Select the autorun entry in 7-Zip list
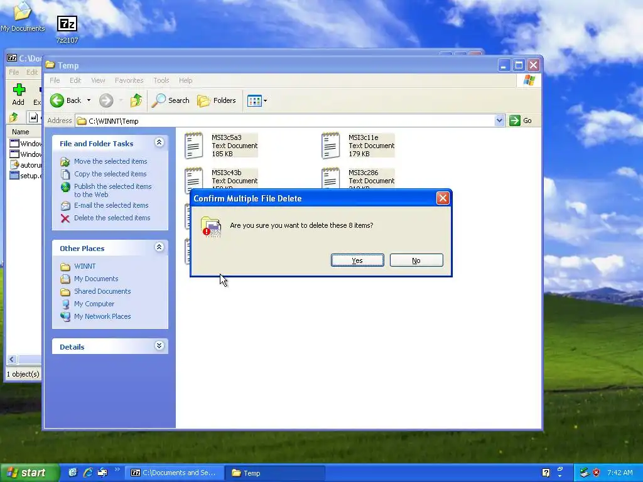The width and height of the screenshot is (643, 482). [x=25, y=165]
